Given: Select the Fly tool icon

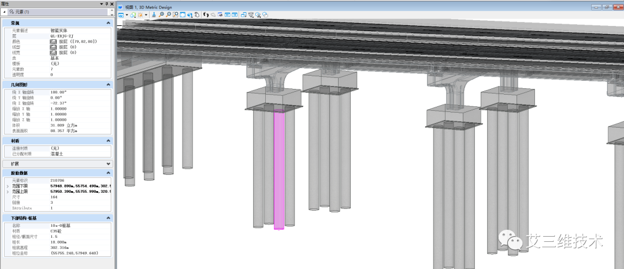Looking at the screenshot, I should (213, 14).
